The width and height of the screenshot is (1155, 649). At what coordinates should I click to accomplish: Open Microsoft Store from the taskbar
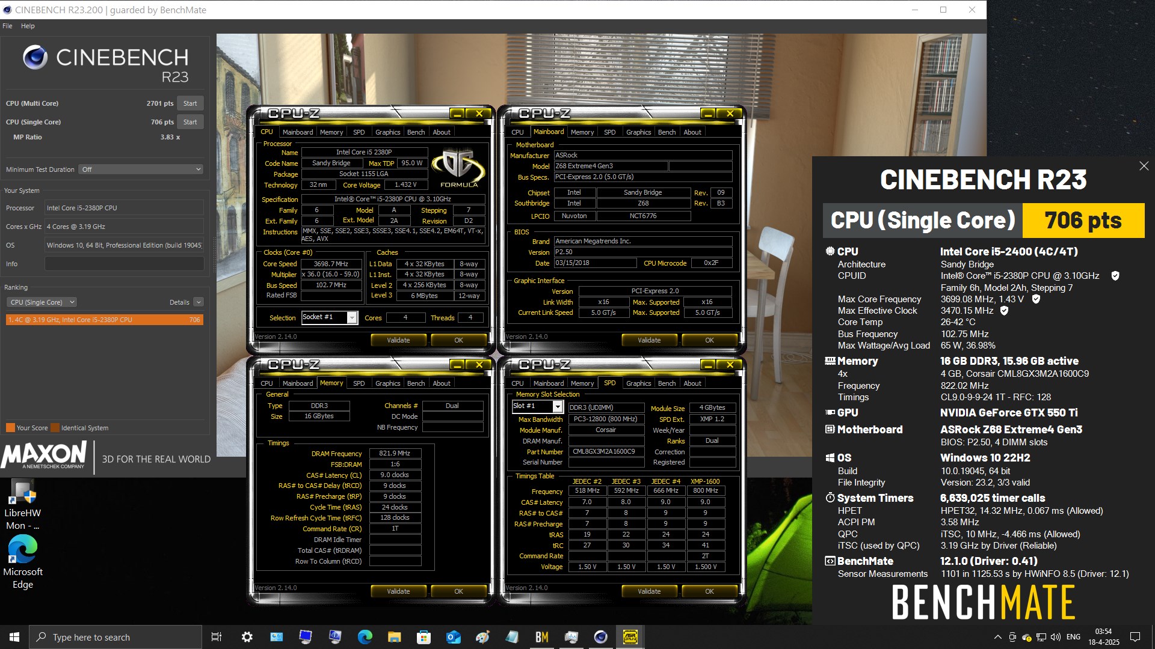423,637
